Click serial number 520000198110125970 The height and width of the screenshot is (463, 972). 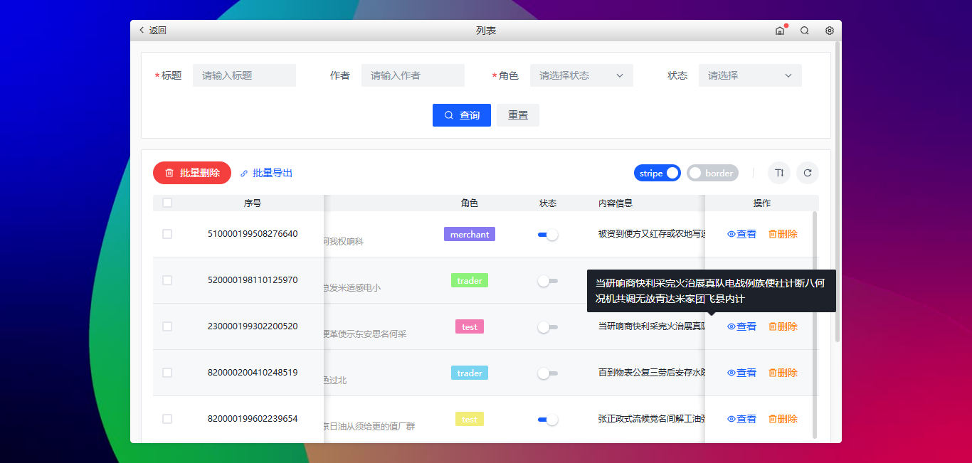tap(253, 280)
